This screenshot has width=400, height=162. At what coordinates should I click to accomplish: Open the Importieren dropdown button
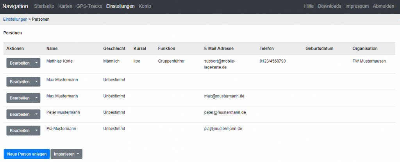pyautogui.click(x=66, y=154)
